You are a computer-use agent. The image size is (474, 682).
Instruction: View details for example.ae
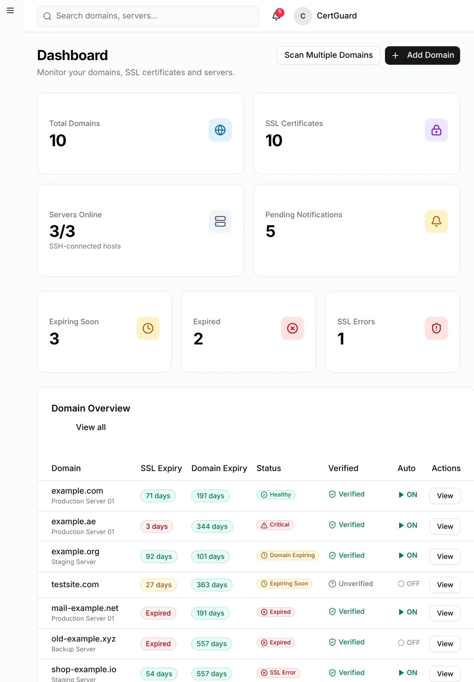tap(445, 526)
